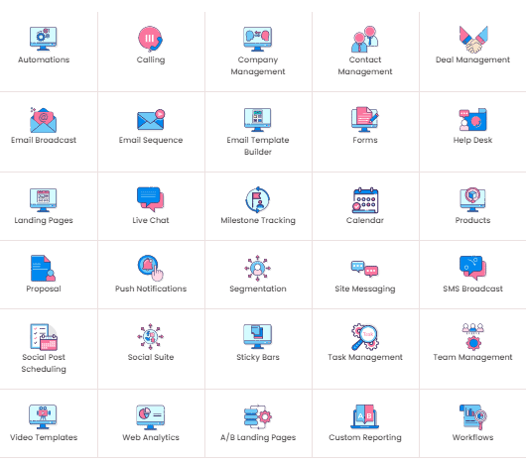The image size is (526, 463).
Task: Open the Help Desk icon
Action: (x=472, y=120)
